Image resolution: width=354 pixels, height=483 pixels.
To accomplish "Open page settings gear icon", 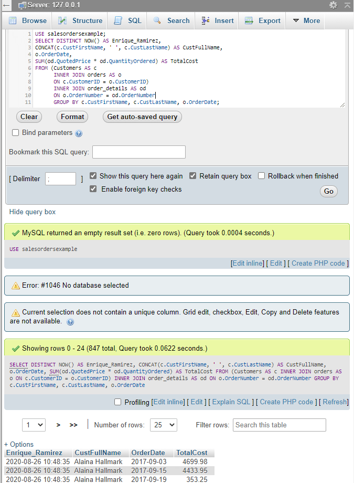I will [334, 5].
